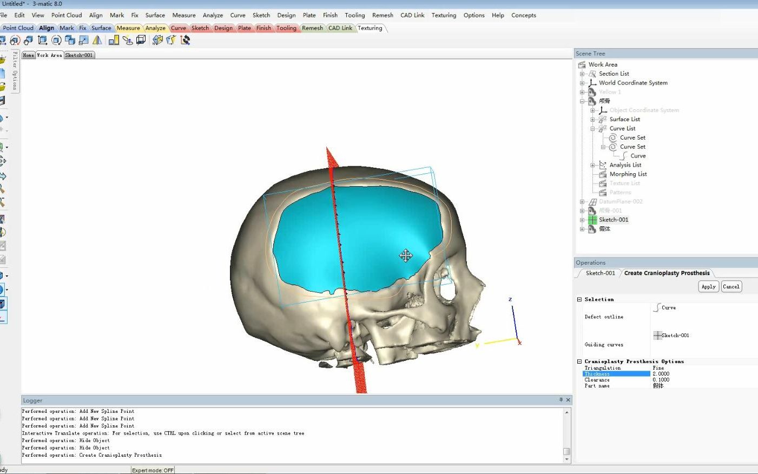Image resolution: width=758 pixels, height=474 pixels.
Task: Expand the Yellow 1 node
Action: click(582, 92)
